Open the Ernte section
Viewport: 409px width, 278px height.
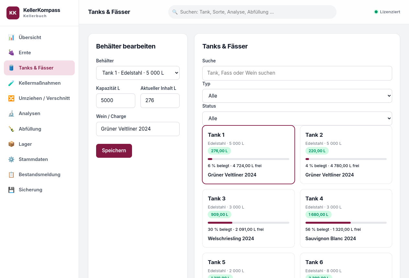click(39, 53)
